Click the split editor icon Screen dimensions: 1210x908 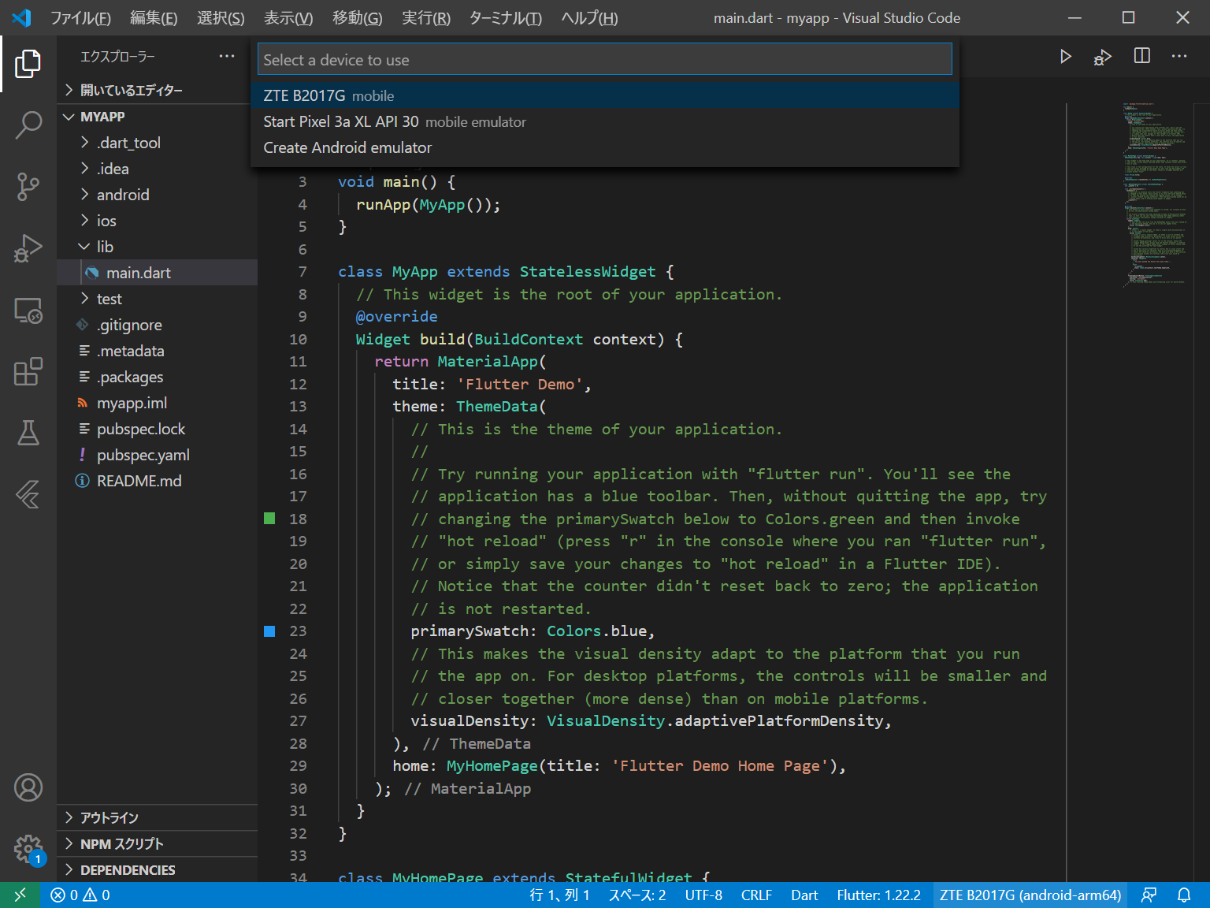pos(1141,56)
